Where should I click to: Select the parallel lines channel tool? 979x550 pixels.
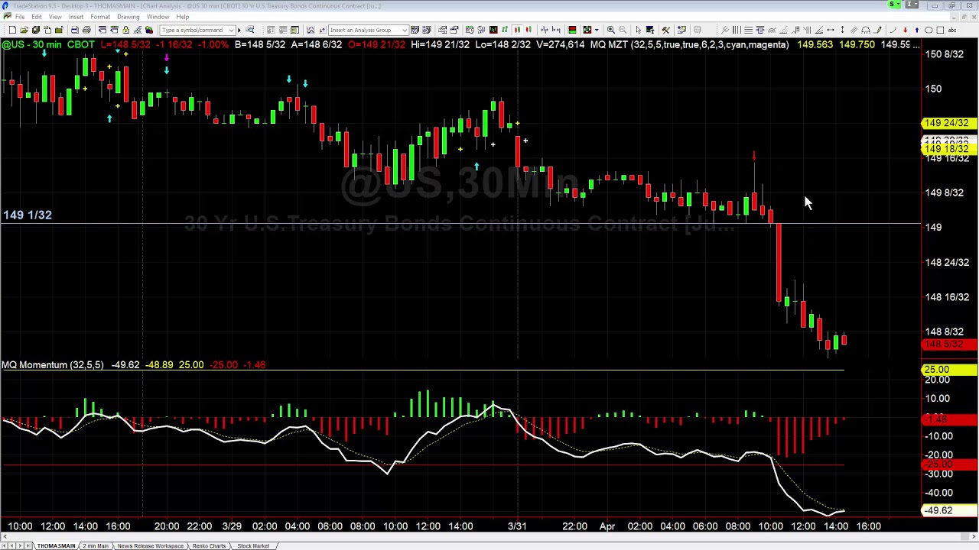[854, 30]
